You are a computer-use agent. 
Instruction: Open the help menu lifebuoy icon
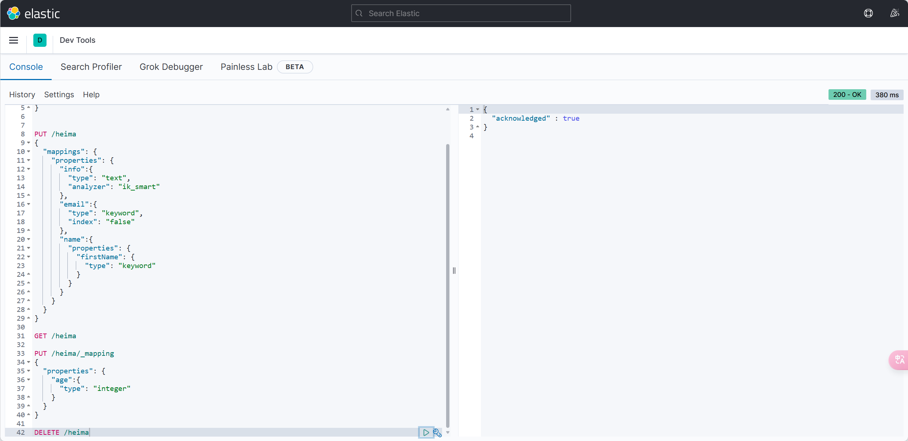coord(868,14)
